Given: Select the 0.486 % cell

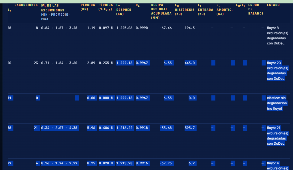Looking at the screenshot, I should coord(106,128).
